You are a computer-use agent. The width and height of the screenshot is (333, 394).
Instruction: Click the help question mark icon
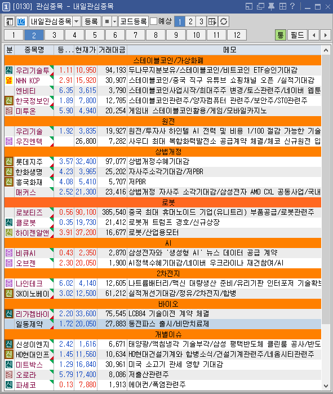coord(292,6)
